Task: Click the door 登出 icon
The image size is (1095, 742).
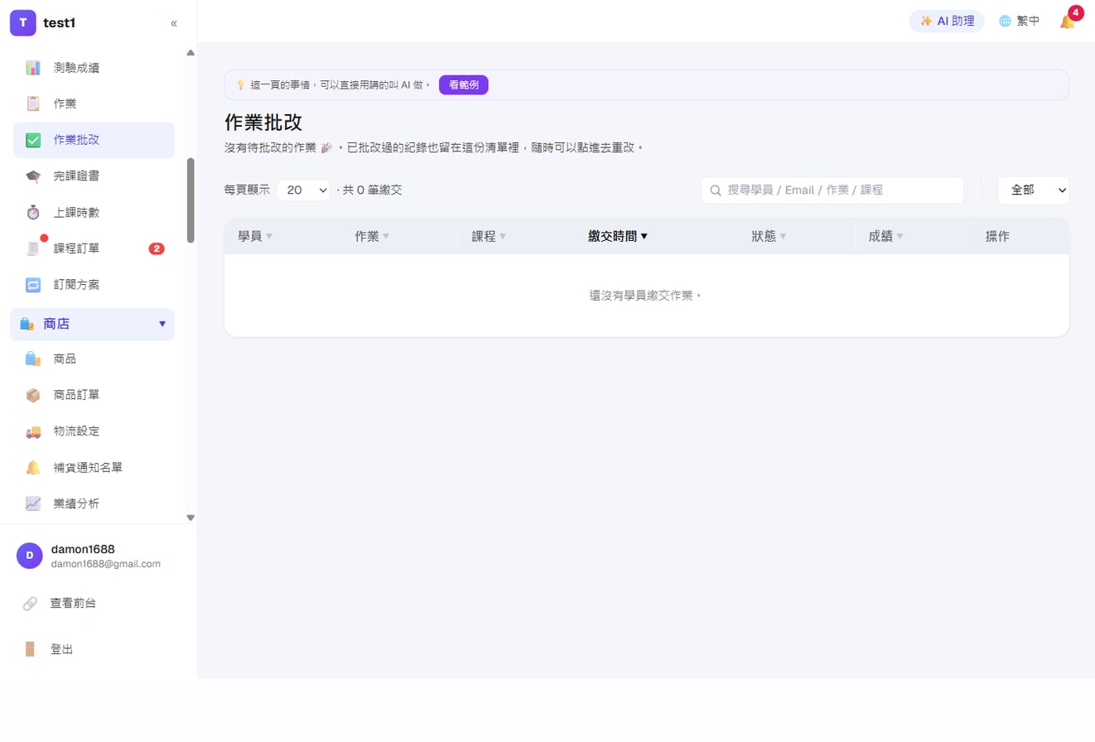Action: pos(30,649)
